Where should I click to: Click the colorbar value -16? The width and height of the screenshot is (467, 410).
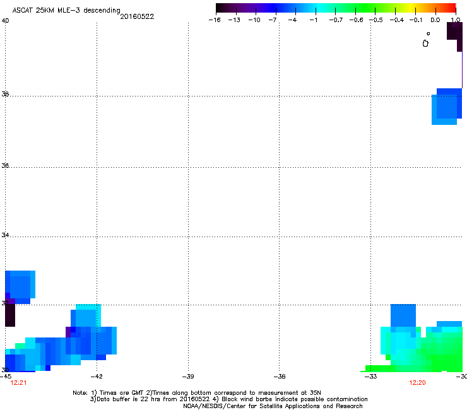(215, 20)
